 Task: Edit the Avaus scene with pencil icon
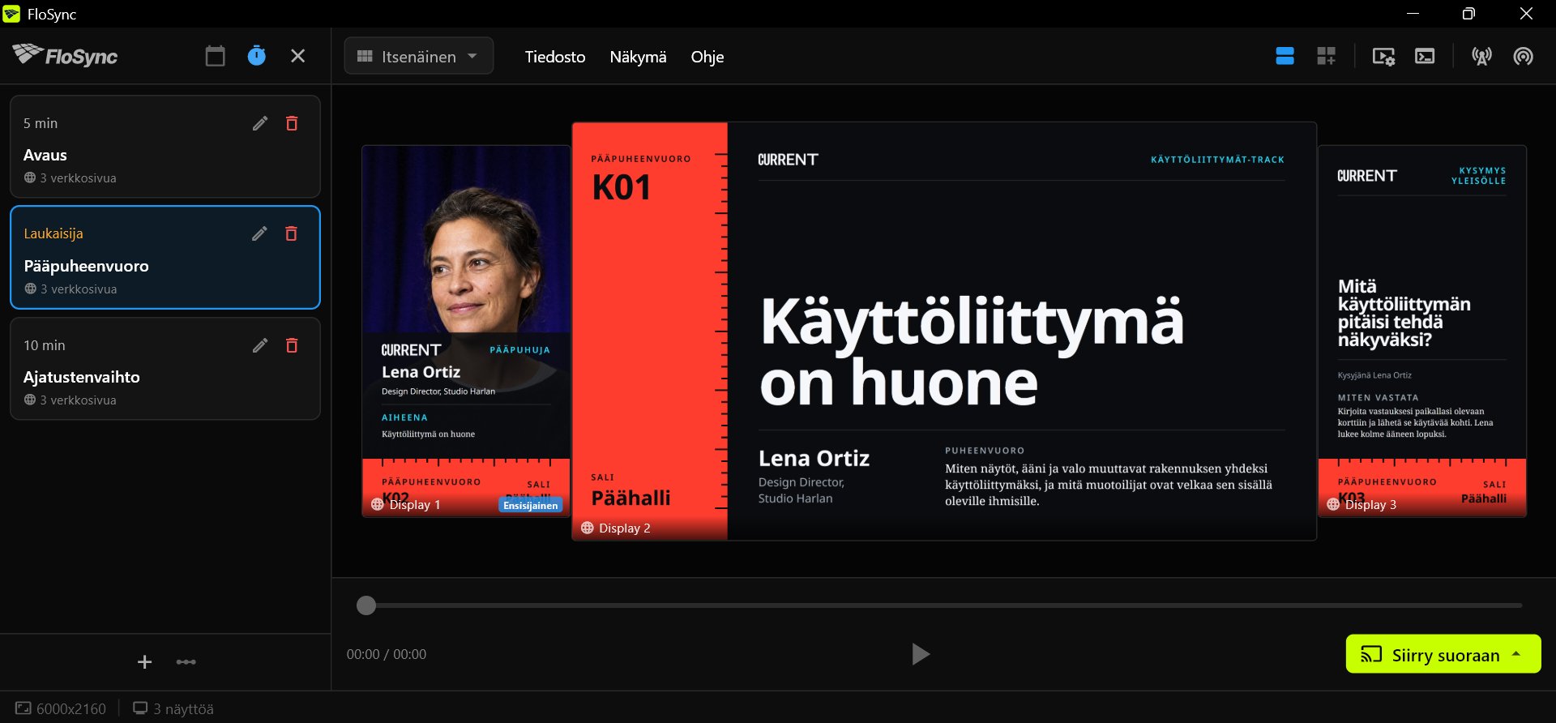(x=259, y=123)
